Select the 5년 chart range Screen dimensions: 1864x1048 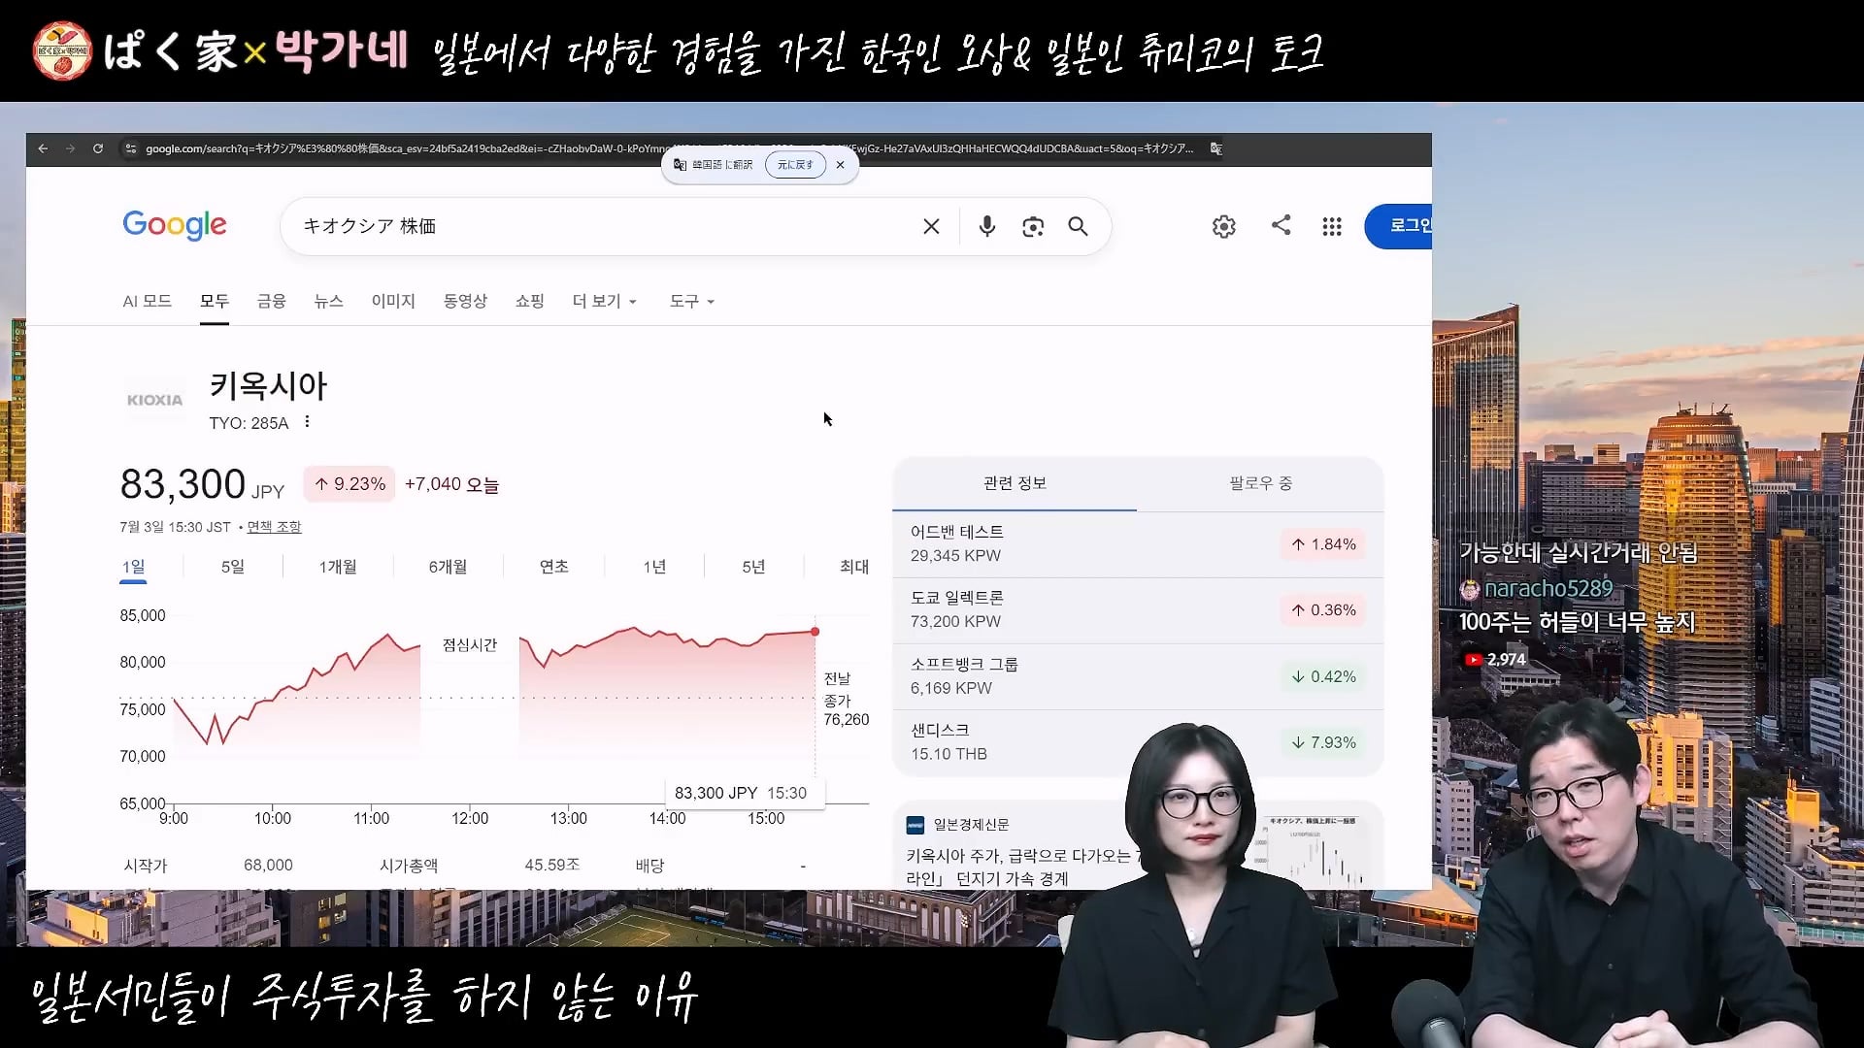(x=753, y=567)
